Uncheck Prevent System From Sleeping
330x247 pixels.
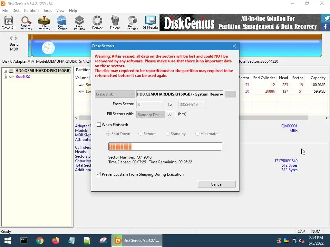click(99, 174)
